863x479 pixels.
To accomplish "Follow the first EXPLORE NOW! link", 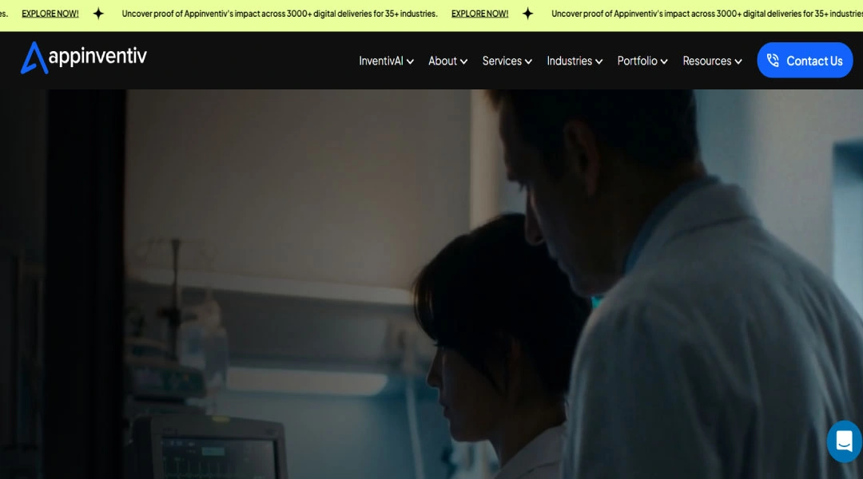I will point(50,14).
